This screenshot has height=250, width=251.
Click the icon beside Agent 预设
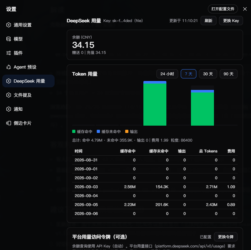[9, 67]
